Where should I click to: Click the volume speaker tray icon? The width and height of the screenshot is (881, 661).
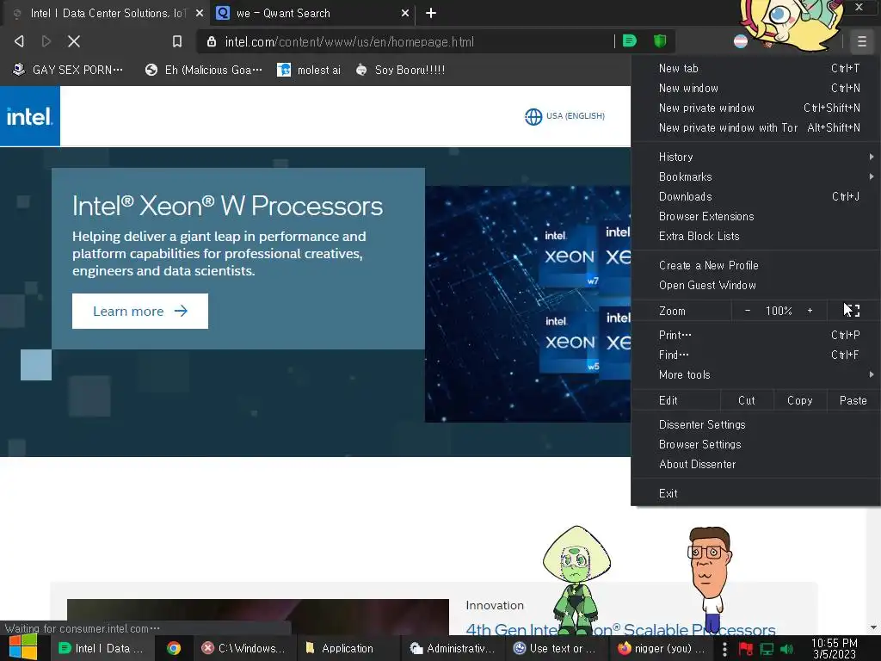pos(786,649)
